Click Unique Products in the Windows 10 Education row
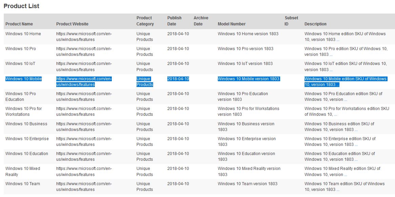Viewport: 395px width, 197px height. point(145,156)
